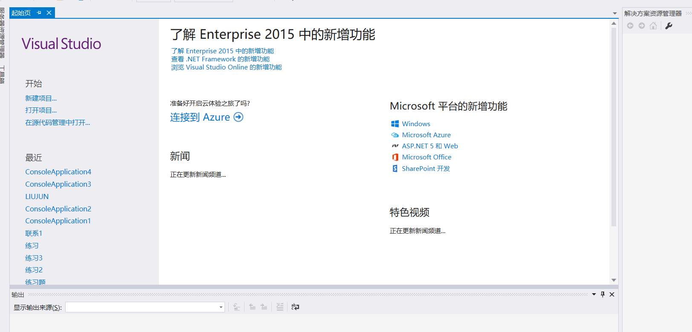This screenshot has height=332, width=692.
Task: Open the document tab overflow dropdown arrow
Action: pyautogui.click(x=614, y=13)
